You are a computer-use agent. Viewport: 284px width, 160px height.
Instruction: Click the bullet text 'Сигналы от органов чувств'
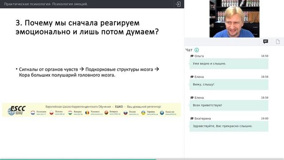48,69
